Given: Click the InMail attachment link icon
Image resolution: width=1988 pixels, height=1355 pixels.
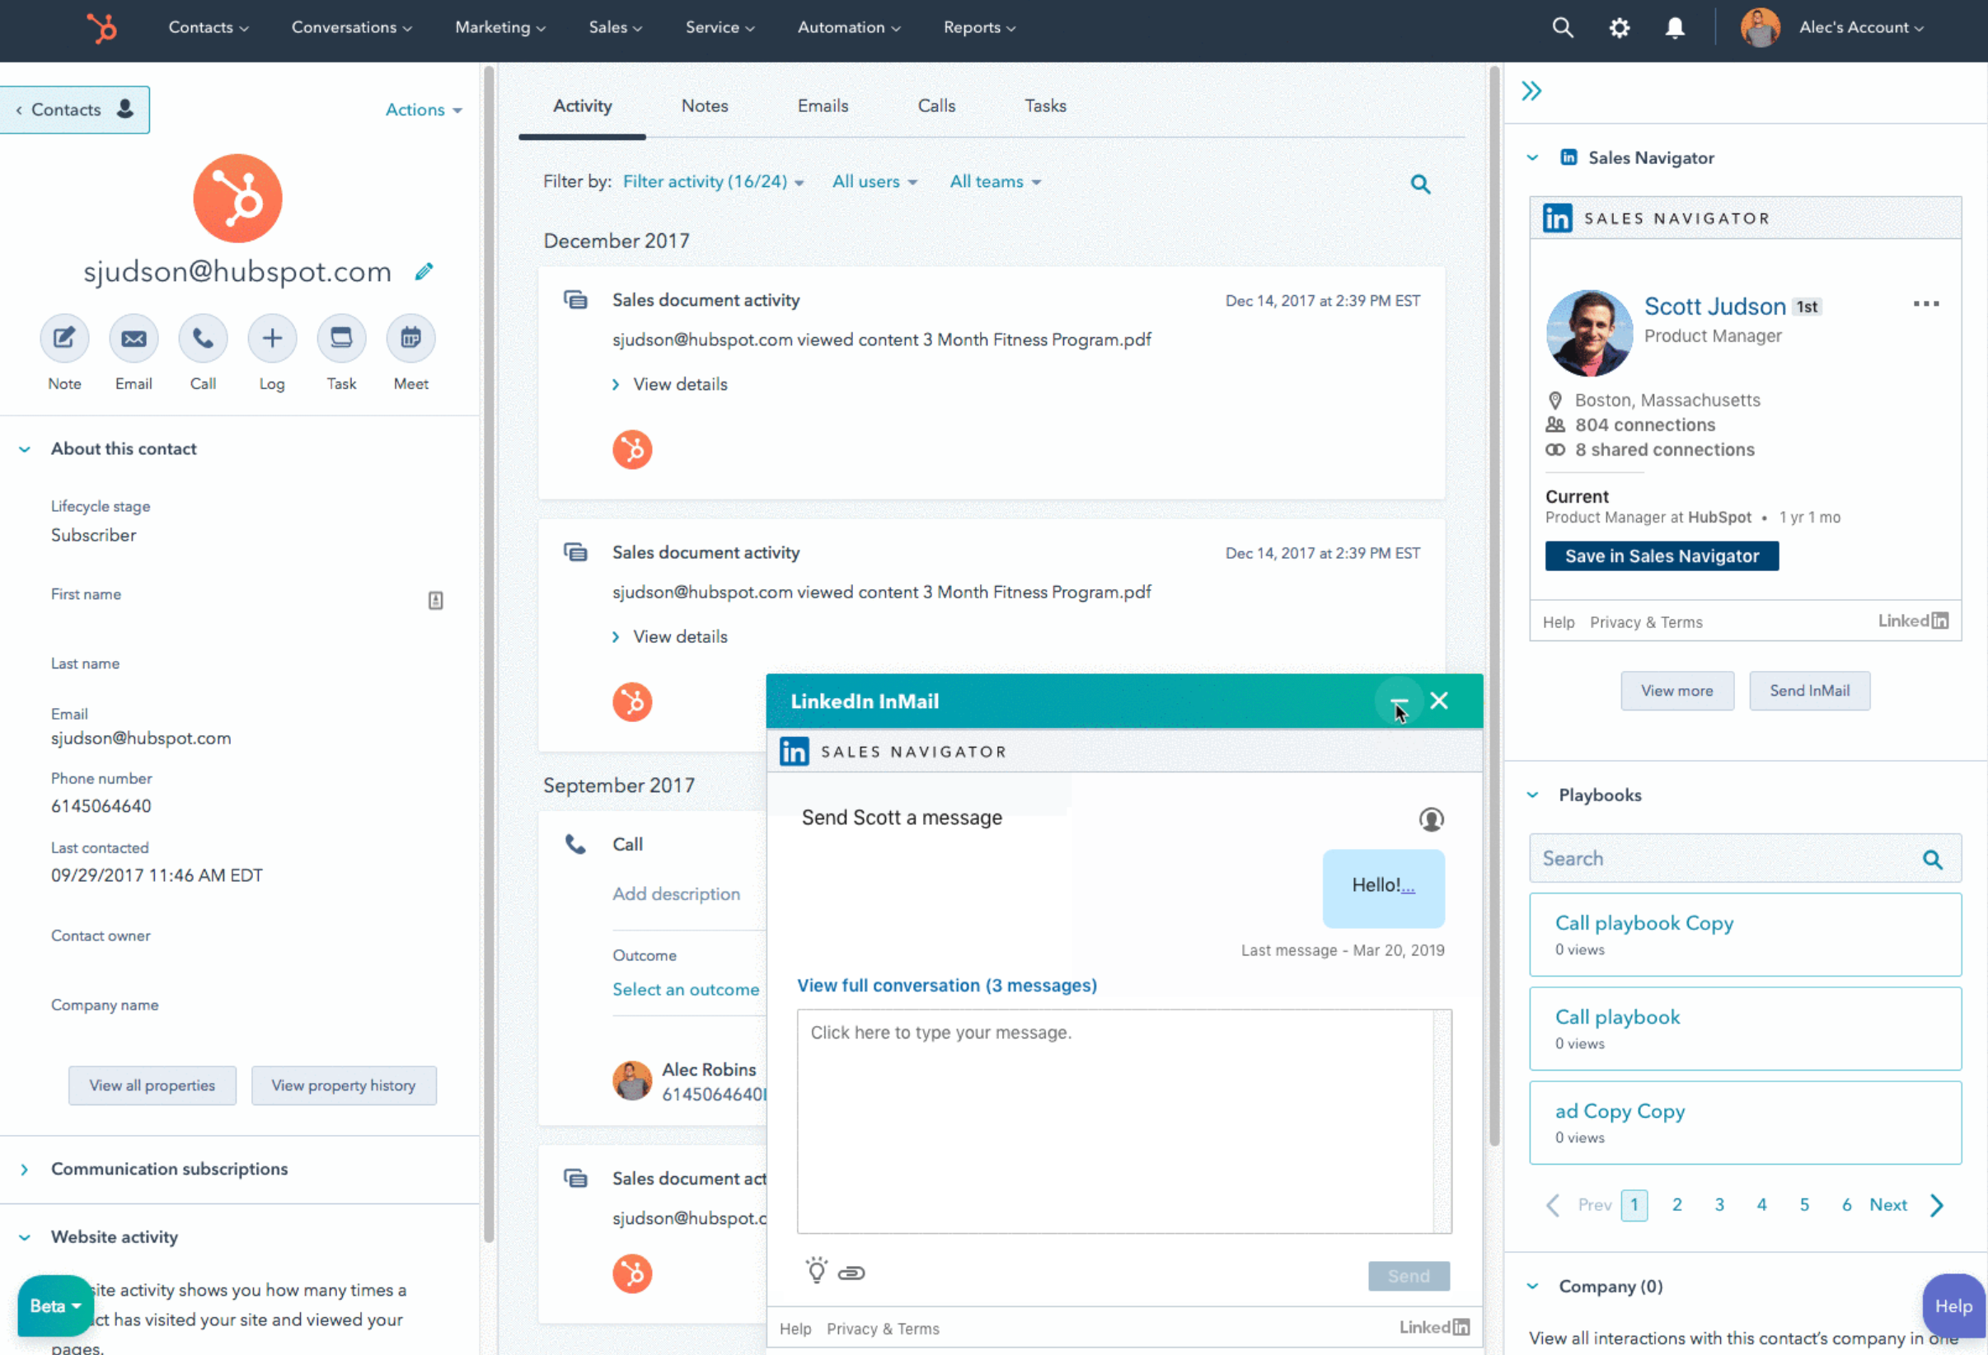Looking at the screenshot, I should [x=851, y=1273].
